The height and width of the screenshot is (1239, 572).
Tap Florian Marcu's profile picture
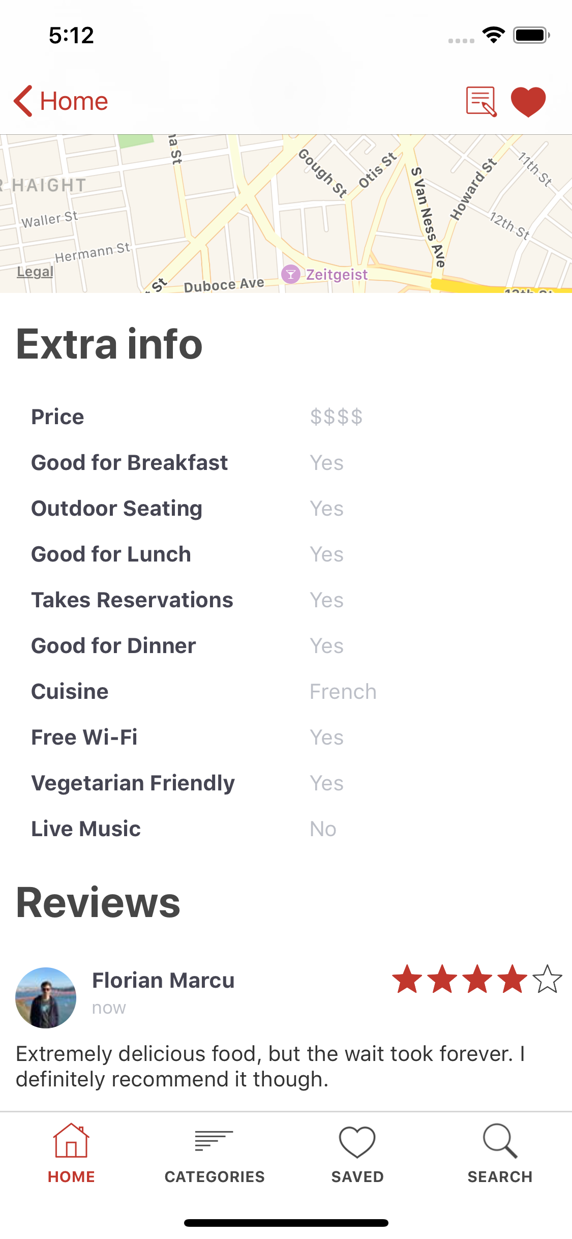point(46,997)
